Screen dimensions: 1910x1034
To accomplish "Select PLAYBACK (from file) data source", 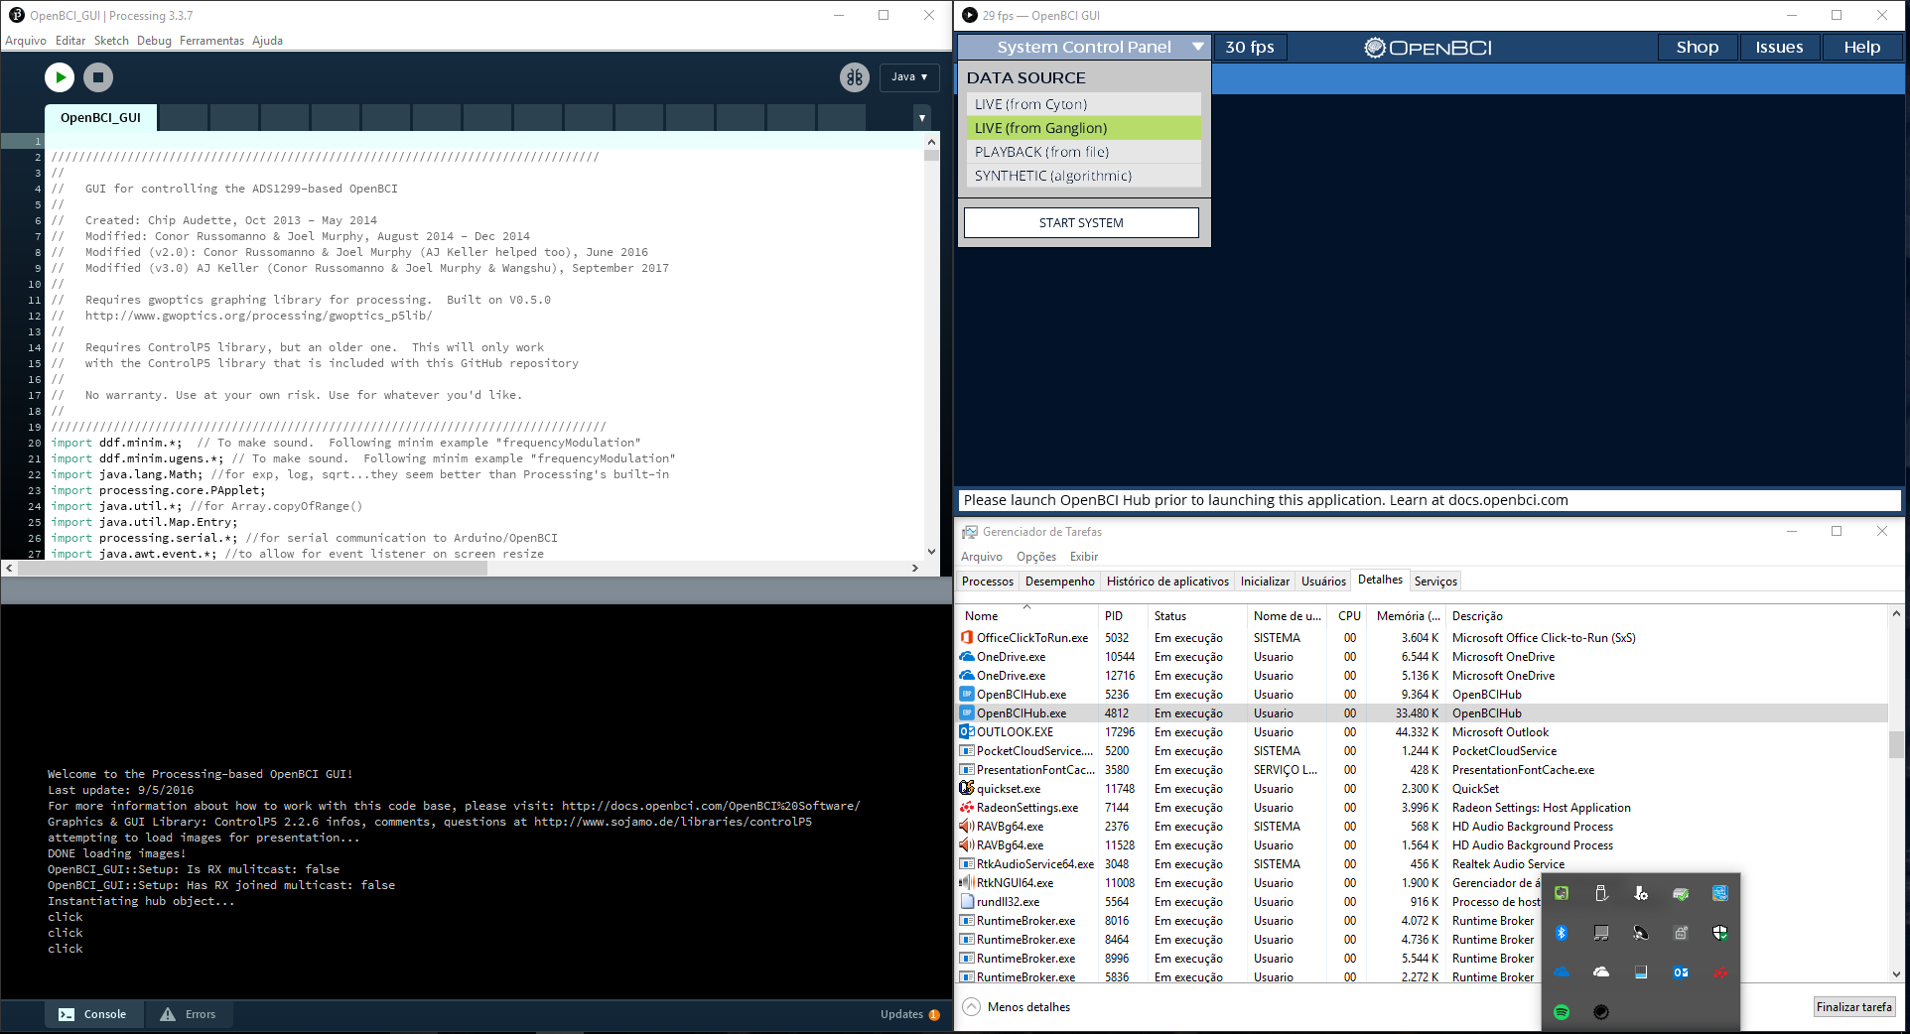I will coord(1081,151).
